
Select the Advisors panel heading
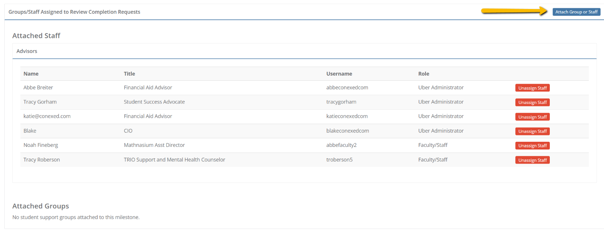click(x=27, y=51)
